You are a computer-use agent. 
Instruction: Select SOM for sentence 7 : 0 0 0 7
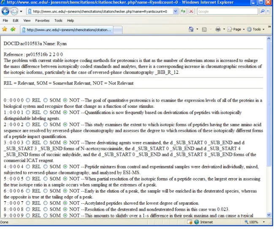click(x=46, y=203)
